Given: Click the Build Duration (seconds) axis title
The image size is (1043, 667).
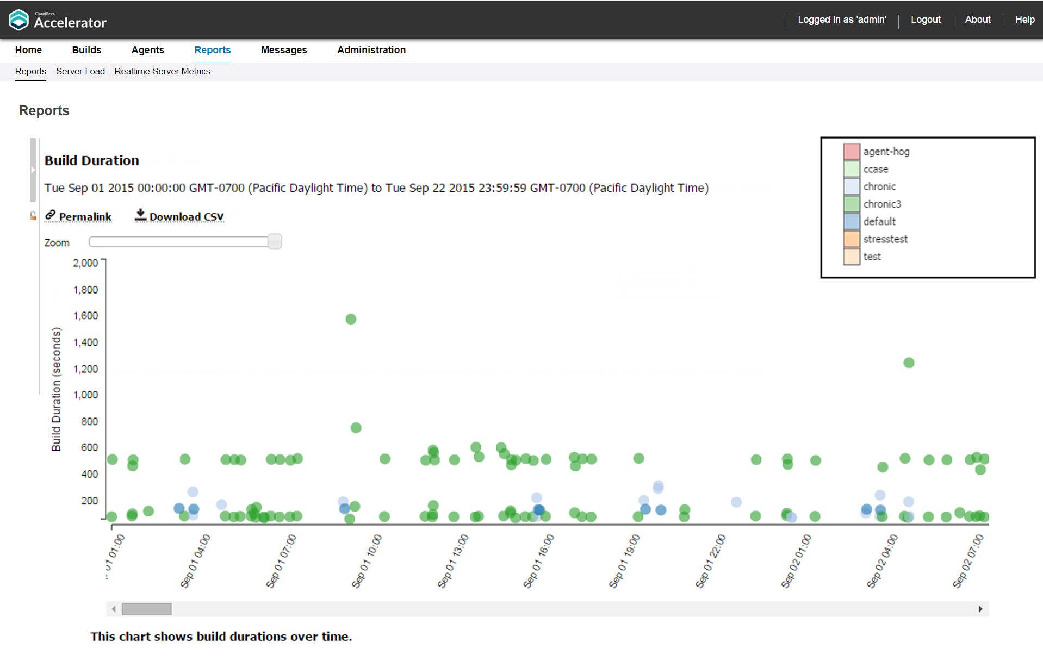Looking at the screenshot, I should coord(56,389).
